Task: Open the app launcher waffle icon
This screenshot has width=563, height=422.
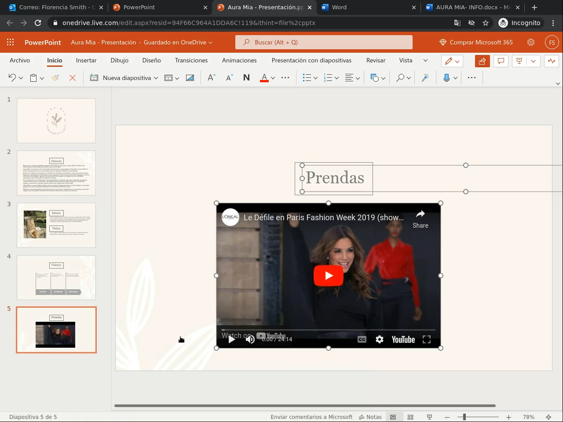Action: pos(11,42)
